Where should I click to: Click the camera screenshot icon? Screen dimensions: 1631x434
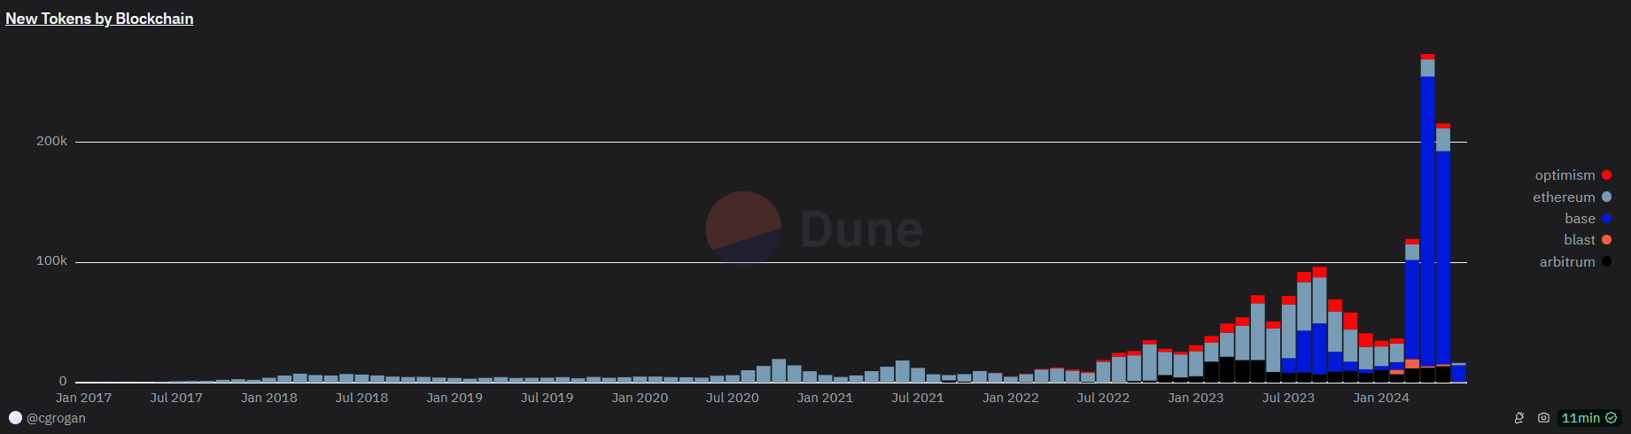[x=1543, y=418]
